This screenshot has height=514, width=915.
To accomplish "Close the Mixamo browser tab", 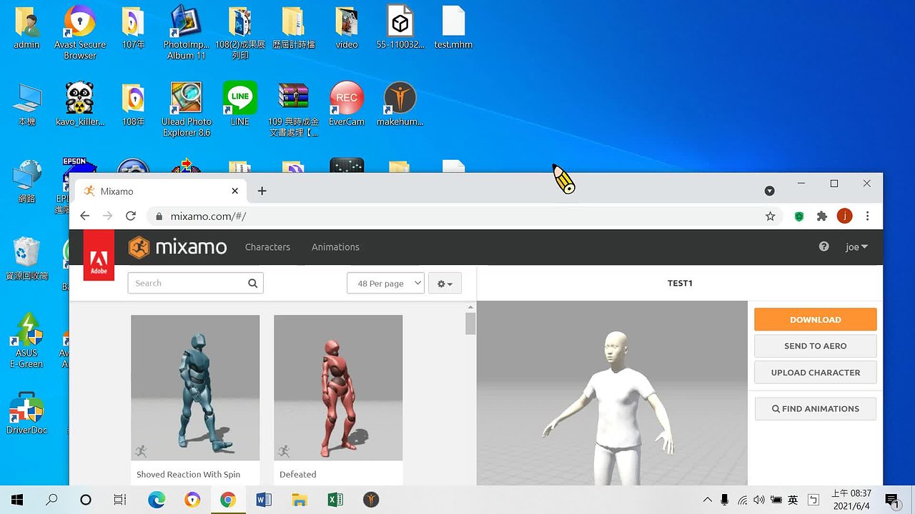I will (x=234, y=191).
